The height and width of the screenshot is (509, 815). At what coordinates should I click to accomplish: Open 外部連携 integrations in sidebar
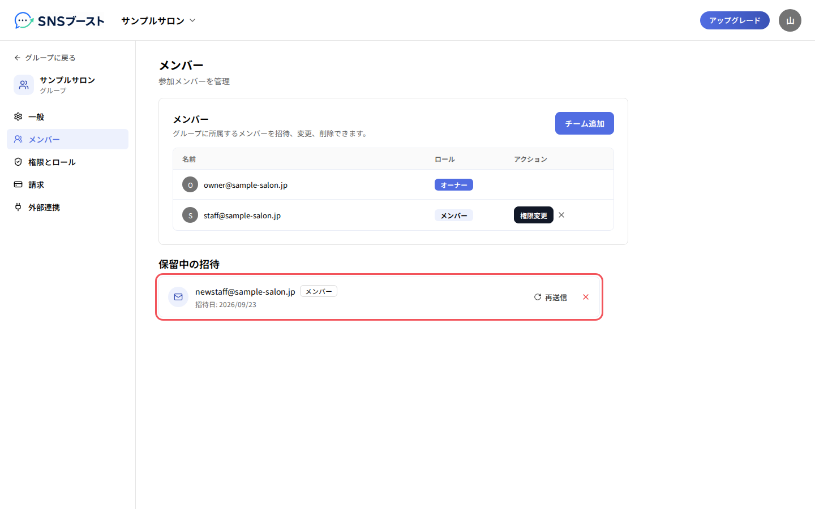(67, 207)
